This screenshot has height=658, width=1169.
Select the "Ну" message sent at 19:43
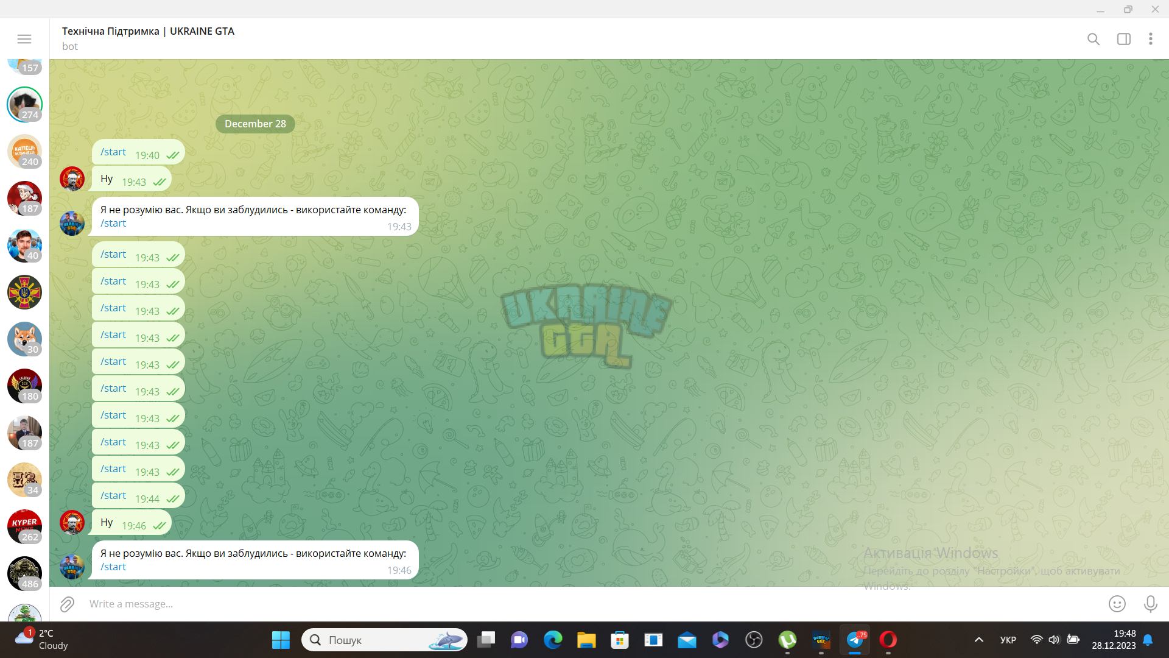(132, 179)
